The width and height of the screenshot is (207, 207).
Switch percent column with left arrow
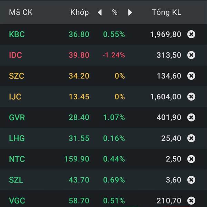tap(100, 13)
